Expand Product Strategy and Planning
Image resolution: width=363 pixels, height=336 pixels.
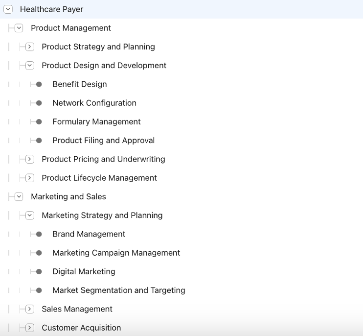click(30, 47)
